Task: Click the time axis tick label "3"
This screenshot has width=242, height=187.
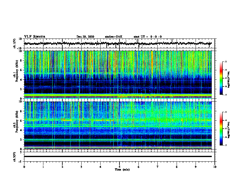Action: (x=81, y=167)
